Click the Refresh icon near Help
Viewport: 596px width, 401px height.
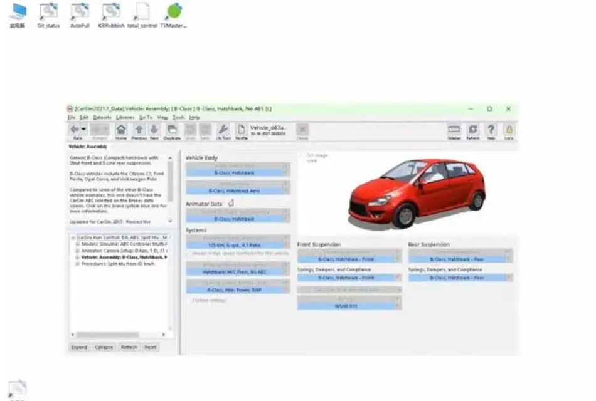coord(472,130)
